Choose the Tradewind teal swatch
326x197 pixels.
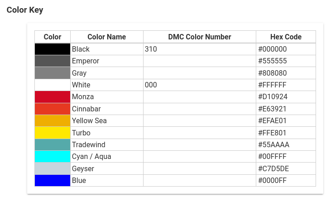click(53, 144)
